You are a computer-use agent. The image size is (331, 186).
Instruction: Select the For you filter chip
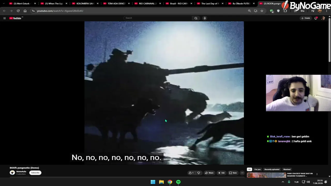pos(258,169)
